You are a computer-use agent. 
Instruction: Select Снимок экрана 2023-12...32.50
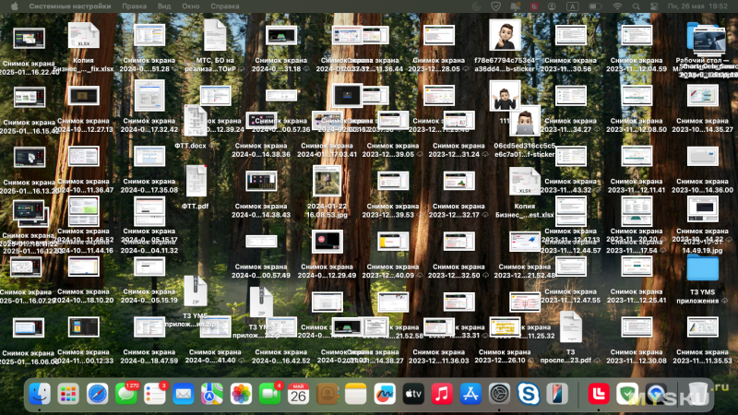click(458, 242)
